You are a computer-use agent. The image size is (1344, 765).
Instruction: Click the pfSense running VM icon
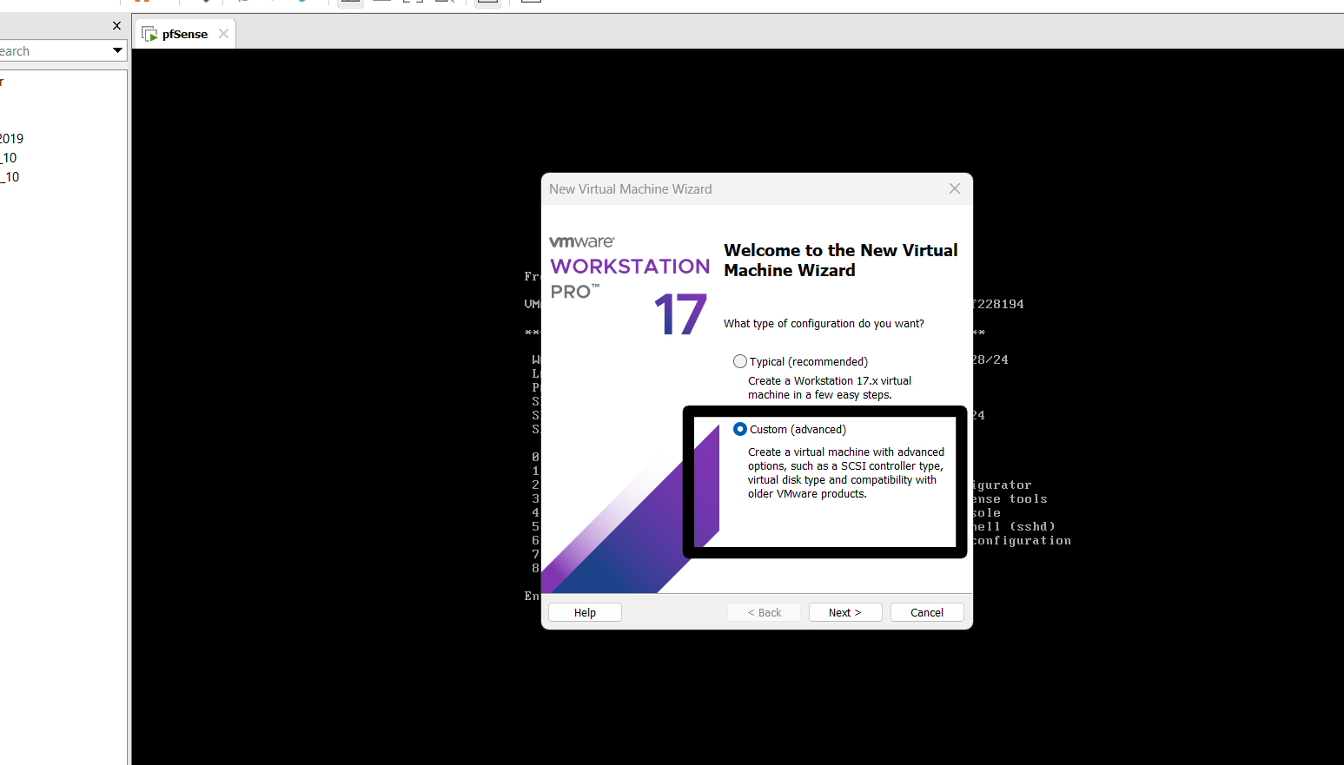tap(149, 34)
